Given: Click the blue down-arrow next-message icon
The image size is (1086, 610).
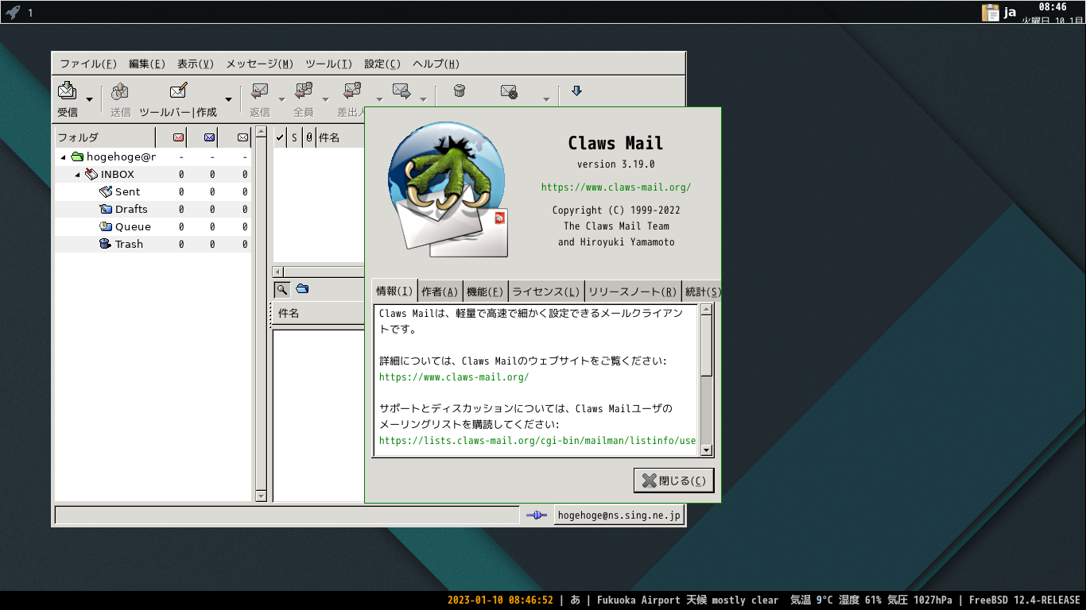Looking at the screenshot, I should [x=577, y=91].
